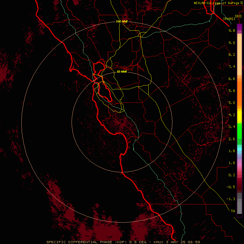Screen dimensions: 244x244
Task: Click the 1.0 scale value
Action: coord(232,163)
